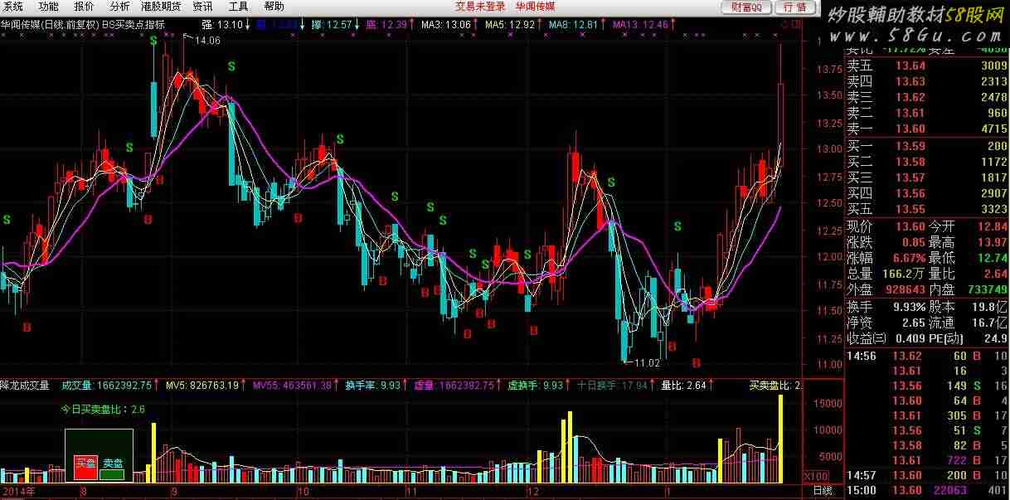The height and width of the screenshot is (500, 1010).
Task: Select the 换手率: 9.93 value
Action: pos(373,386)
